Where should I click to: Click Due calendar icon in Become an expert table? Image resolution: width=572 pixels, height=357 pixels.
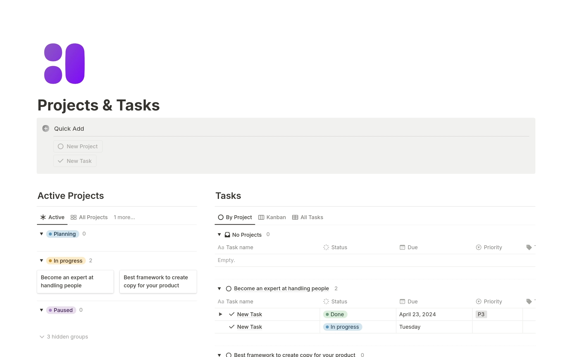402,302
